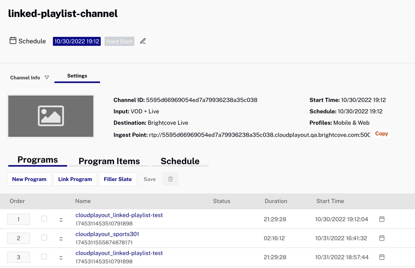Tick the checkbox in program row 3
This screenshot has height=268, width=415.
click(x=44, y=257)
